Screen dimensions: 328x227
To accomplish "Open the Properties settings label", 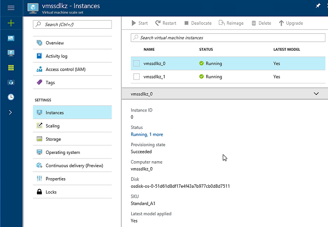I will [56, 179].
